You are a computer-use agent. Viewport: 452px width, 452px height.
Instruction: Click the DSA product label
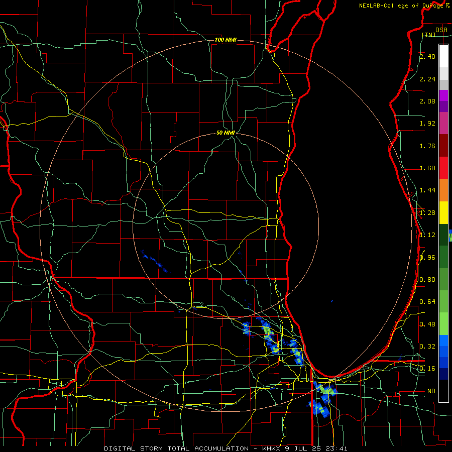(x=441, y=30)
